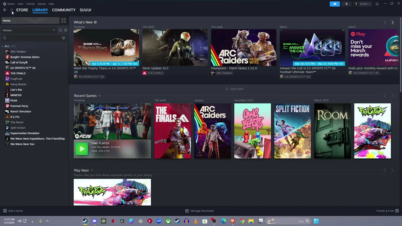
Task: Go back using the back arrow
Action: [5, 10]
